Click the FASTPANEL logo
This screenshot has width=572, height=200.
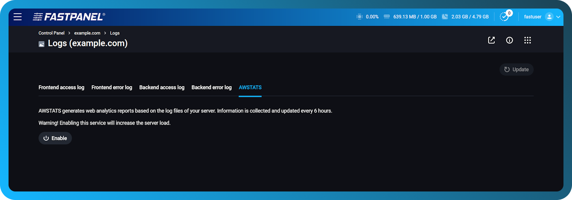click(69, 17)
